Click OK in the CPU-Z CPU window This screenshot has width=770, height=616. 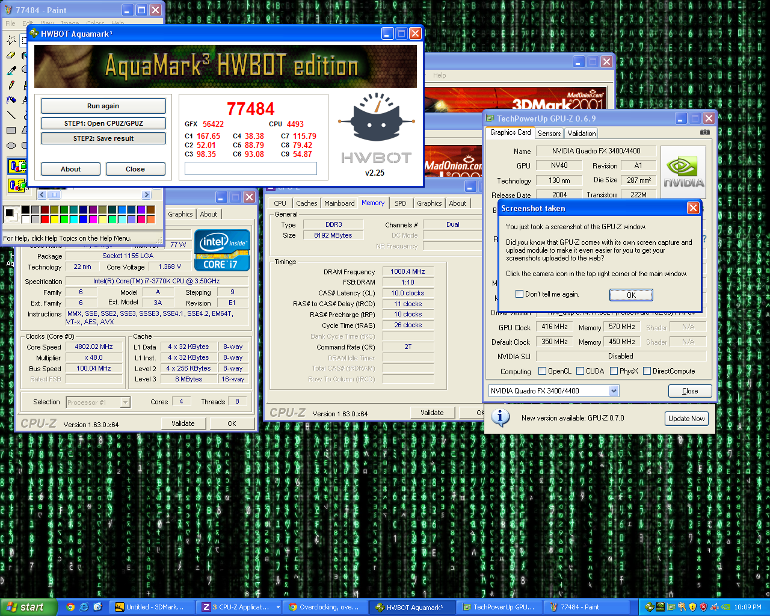coord(232,423)
